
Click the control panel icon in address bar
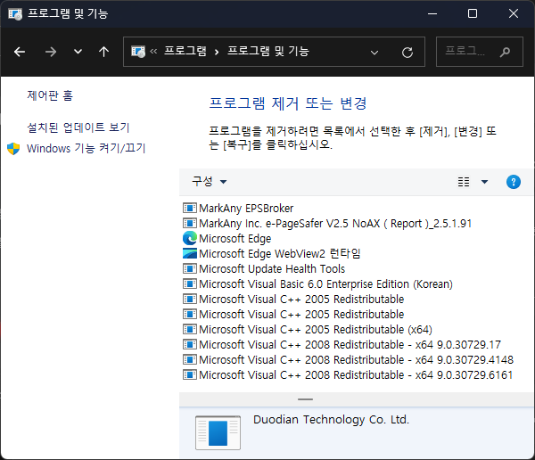click(138, 52)
